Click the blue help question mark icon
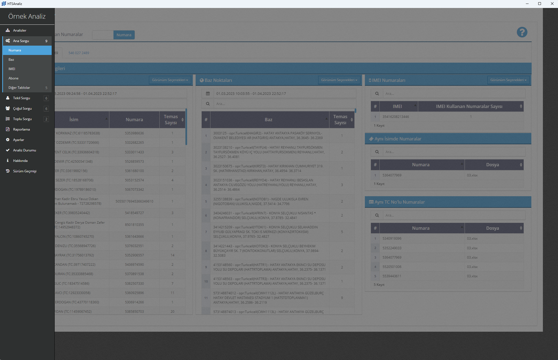 pyautogui.click(x=522, y=32)
